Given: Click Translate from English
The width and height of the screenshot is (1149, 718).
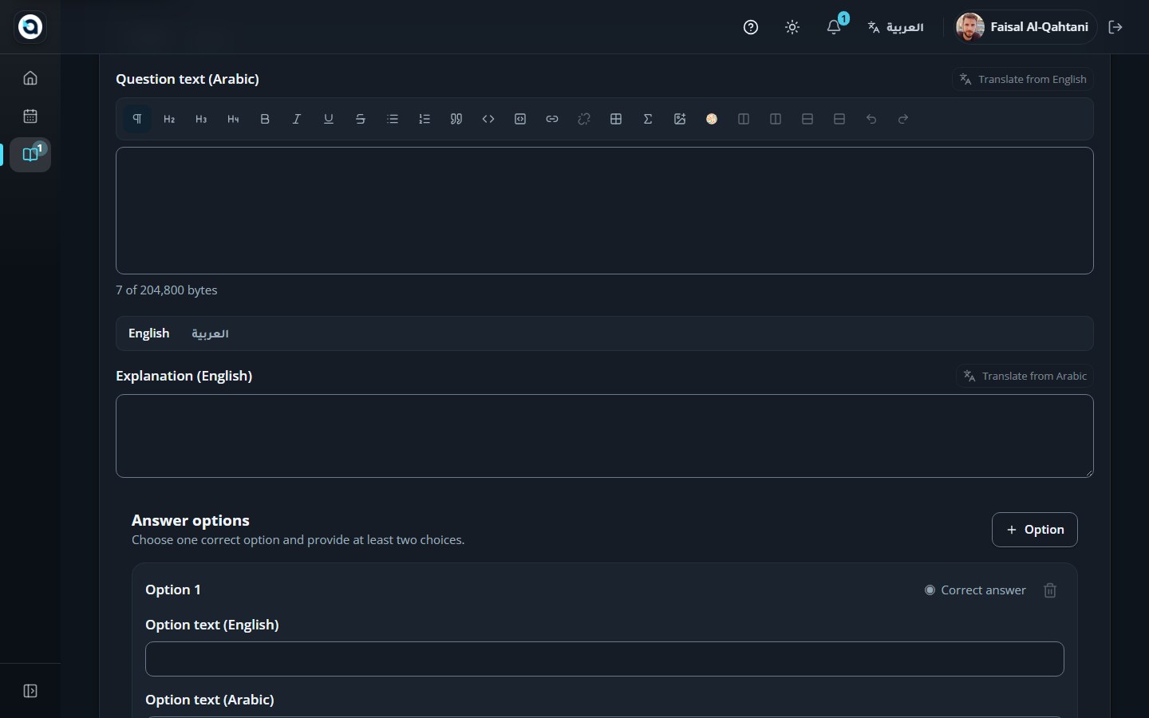Looking at the screenshot, I should coord(1023,79).
